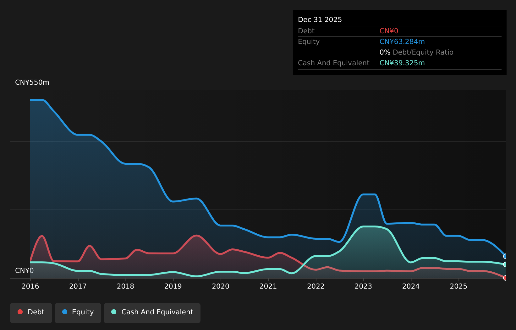Click the 2023 x-axis label
Viewport: 516px width, 330px height.
click(363, 286)
